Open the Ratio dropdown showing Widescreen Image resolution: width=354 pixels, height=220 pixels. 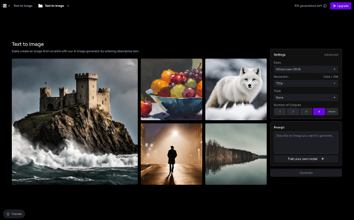(306, 69)
